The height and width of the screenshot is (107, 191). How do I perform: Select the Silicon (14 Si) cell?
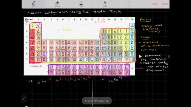tap(109, 37)
